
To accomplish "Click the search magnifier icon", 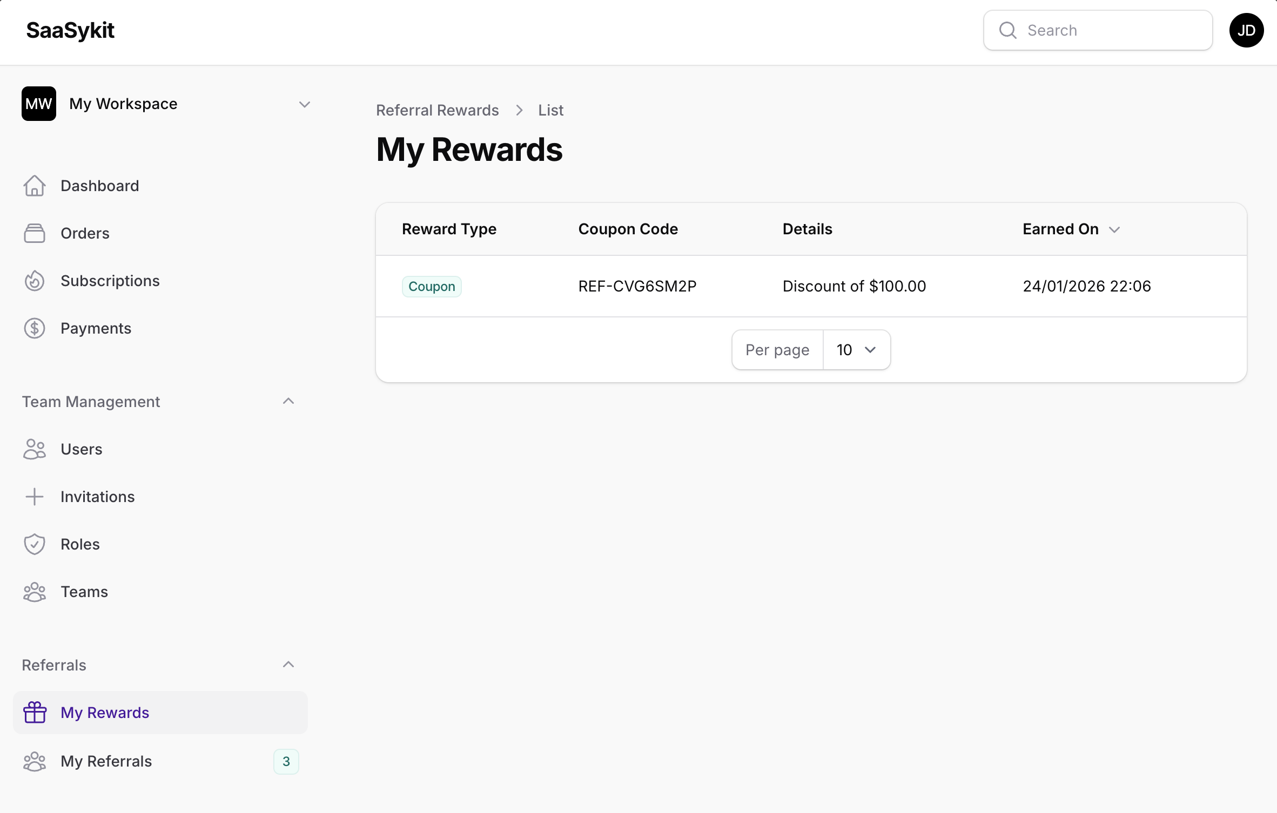I will [x=1007, y=30].
